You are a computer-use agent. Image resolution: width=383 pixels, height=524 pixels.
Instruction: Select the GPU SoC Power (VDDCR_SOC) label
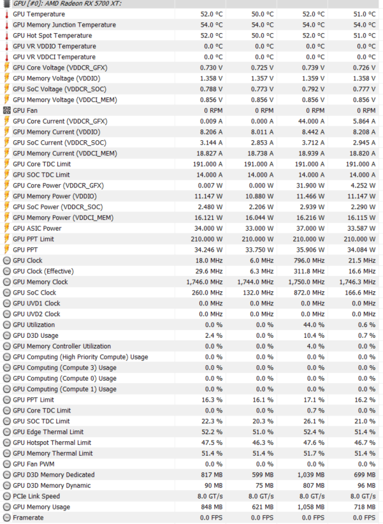click(58, 207)
